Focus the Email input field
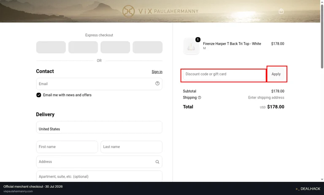Image resolution: width=324 pixels, height=195 pixels. 99,84
